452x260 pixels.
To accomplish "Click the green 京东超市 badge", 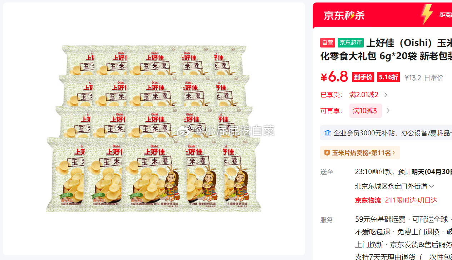I will (x=351, y=43).
